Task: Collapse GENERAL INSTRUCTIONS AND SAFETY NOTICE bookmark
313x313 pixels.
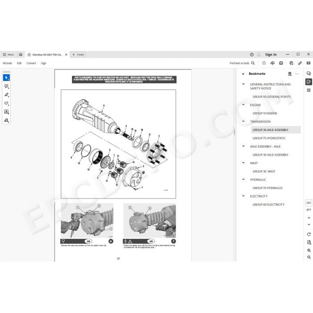Action: pos(243,84)
